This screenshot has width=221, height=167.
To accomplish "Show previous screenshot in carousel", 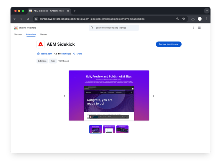I will [65, 96].
